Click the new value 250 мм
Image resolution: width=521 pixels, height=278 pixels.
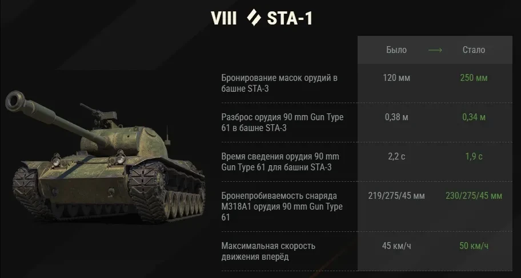click(474, 77)
